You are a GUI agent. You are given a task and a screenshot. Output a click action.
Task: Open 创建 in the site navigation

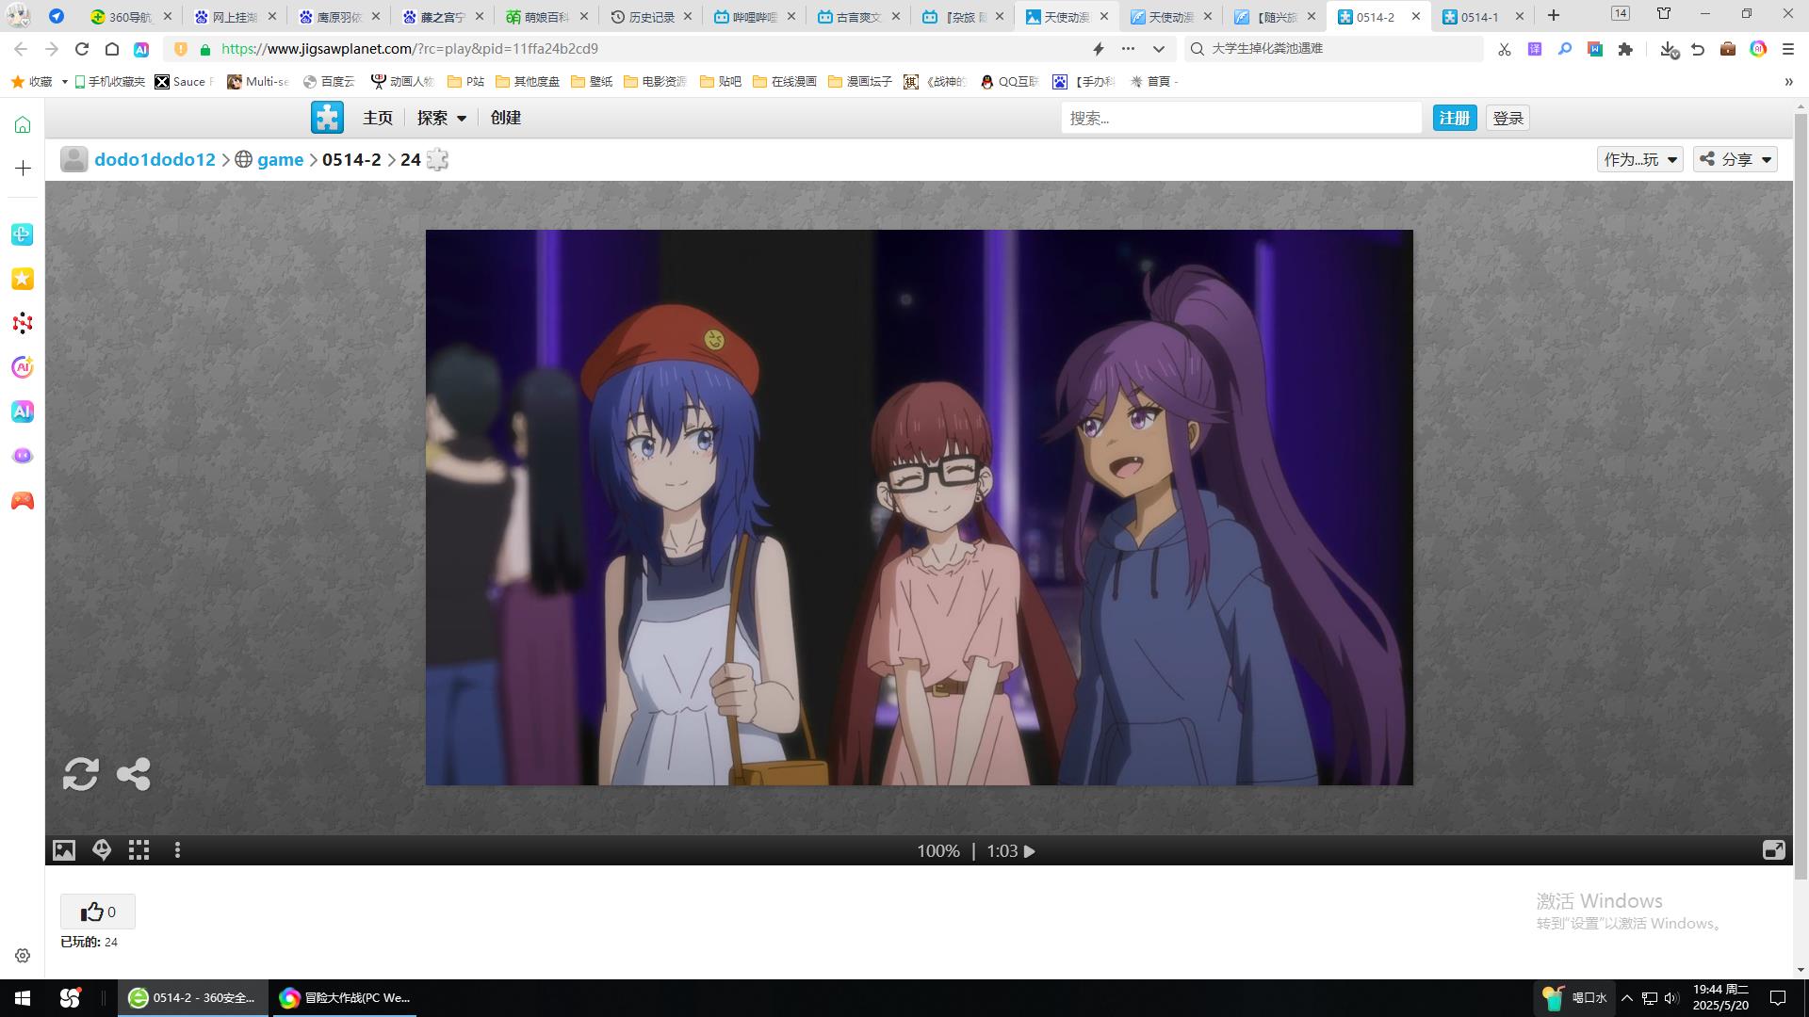coord(506,118)
